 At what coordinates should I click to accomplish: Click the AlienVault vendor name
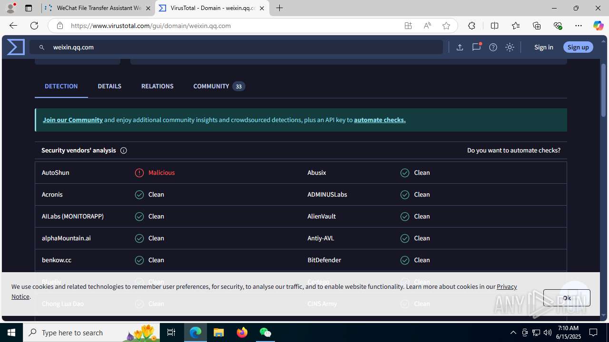pos(321,216)
